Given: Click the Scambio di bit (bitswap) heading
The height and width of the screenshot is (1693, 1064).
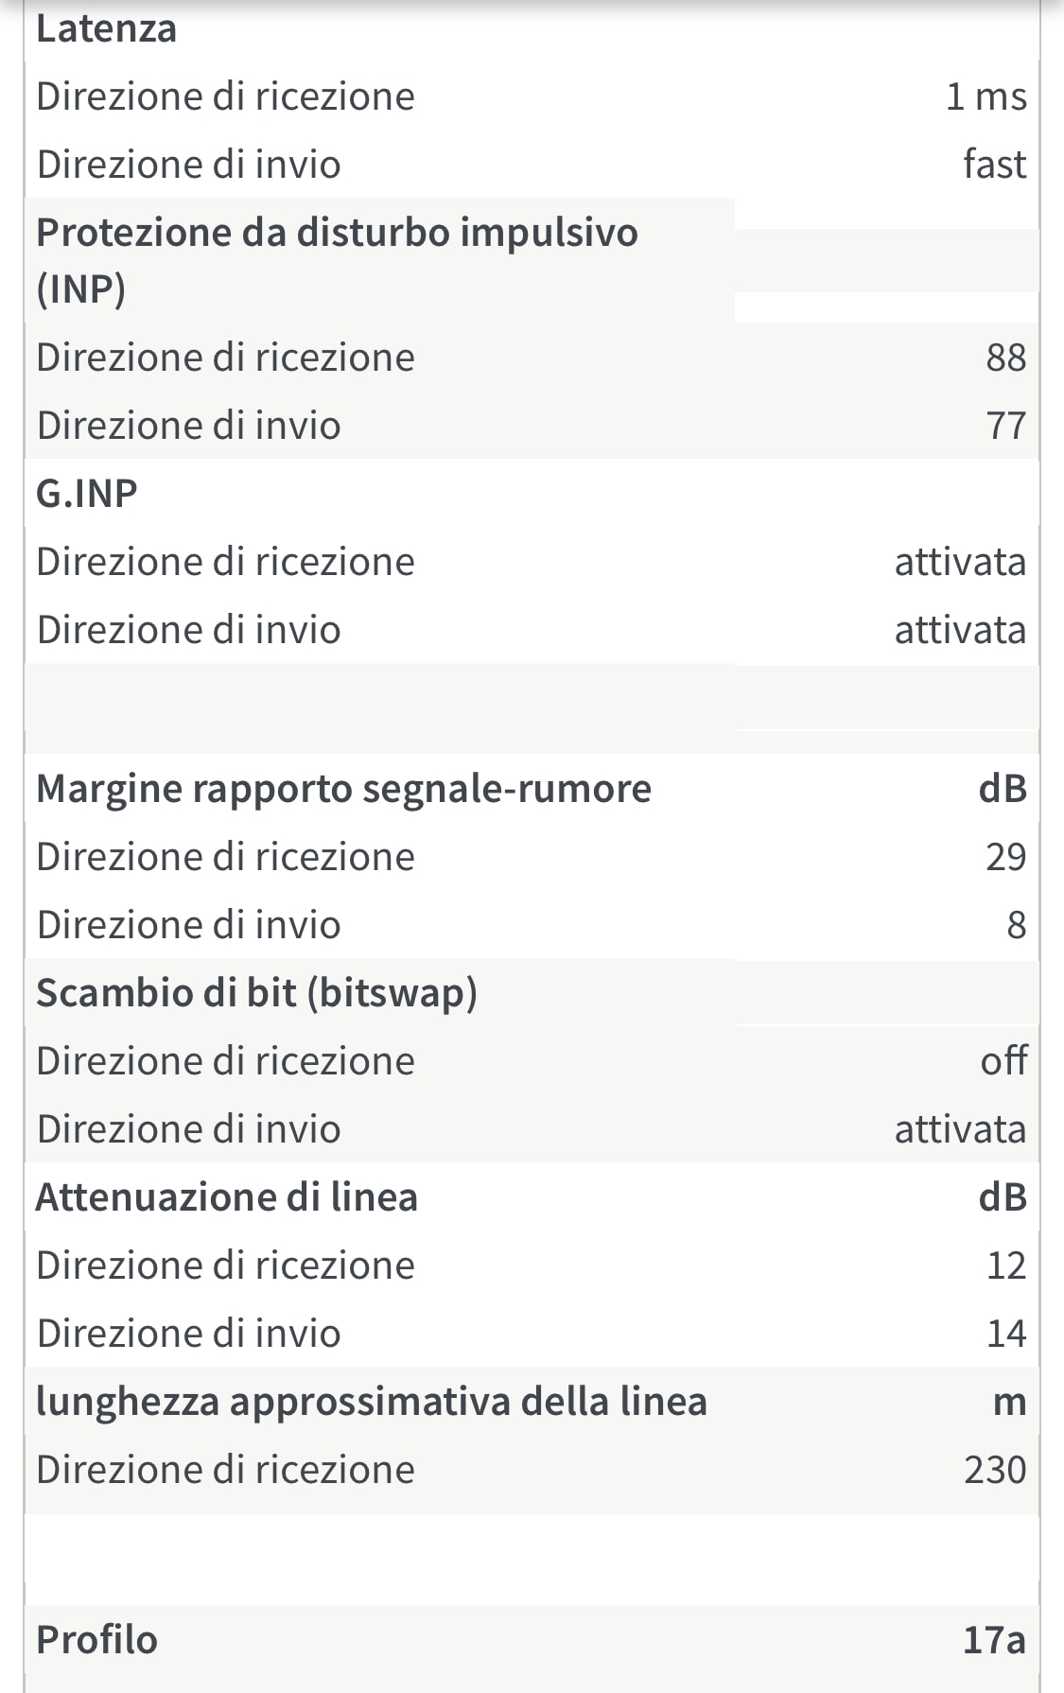Looking at the screenshot, I should click(x=256, y=993).
